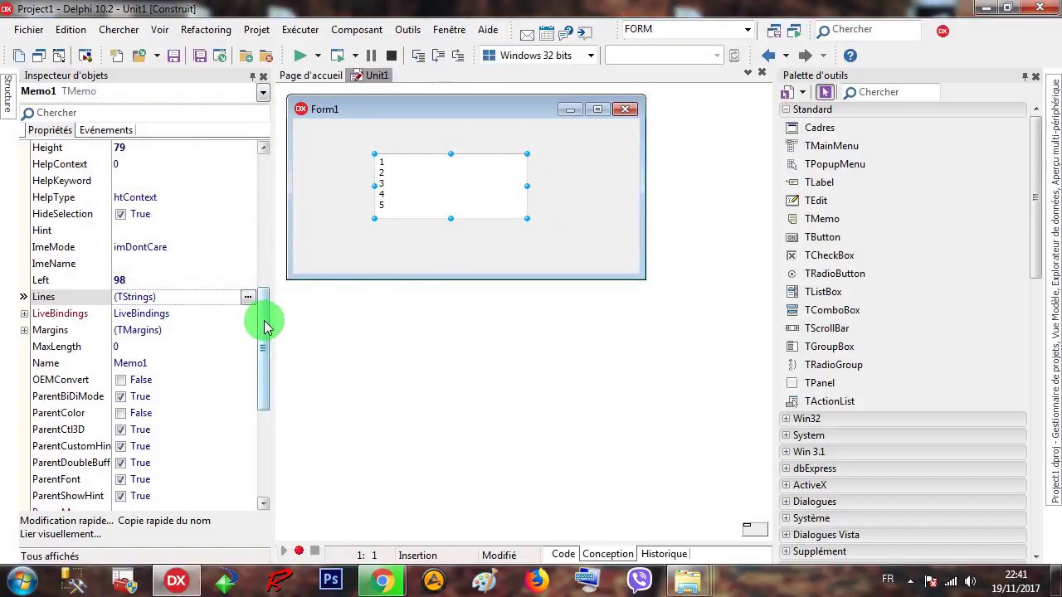Toggle the ParentBiDiMode checkbox
Viewport: 1062px width, 597px height.
point(120,396)
